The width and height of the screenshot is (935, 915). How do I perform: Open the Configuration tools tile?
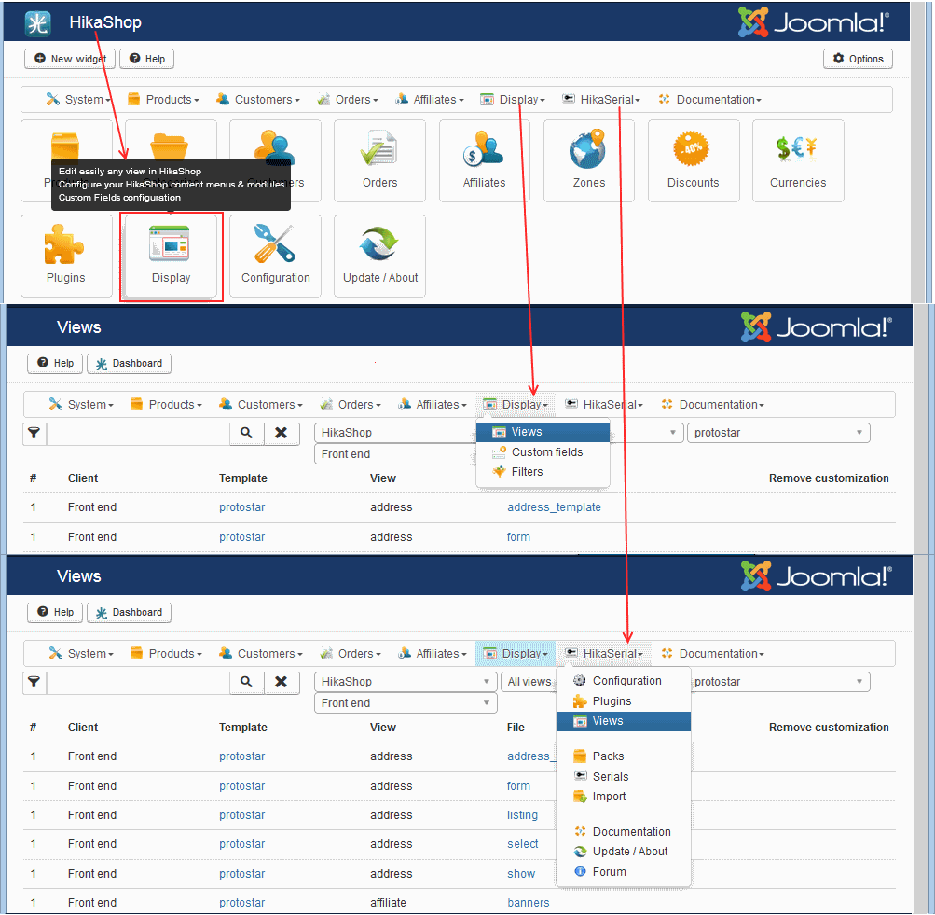pyautogui.click(x=276, y=256)
